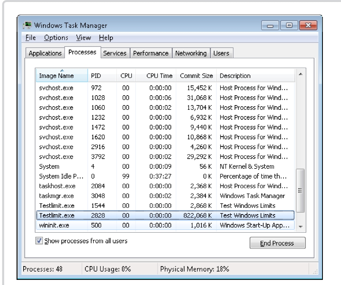Image resolution: width=341 pixels, height=285 pixels.
Task: Sort by Commit Size column header
Action: 196,76
